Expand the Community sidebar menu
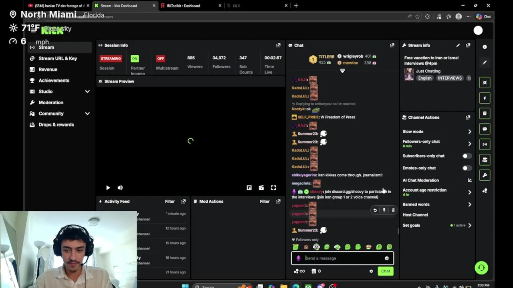 pyautogui.click(x=87, y=114)
